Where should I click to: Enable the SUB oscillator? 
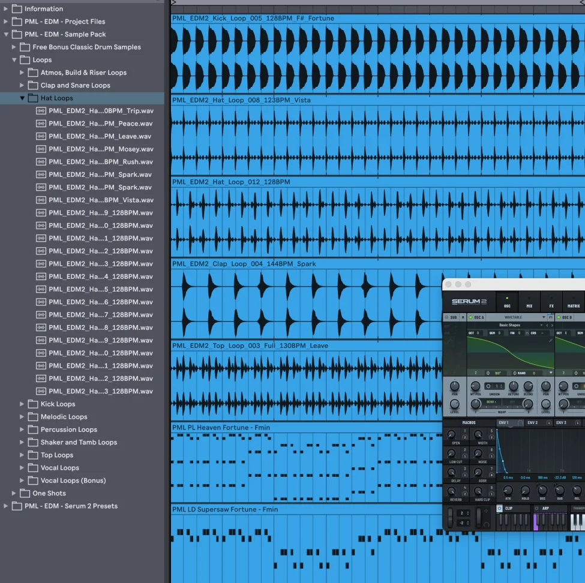click(446, 317)
